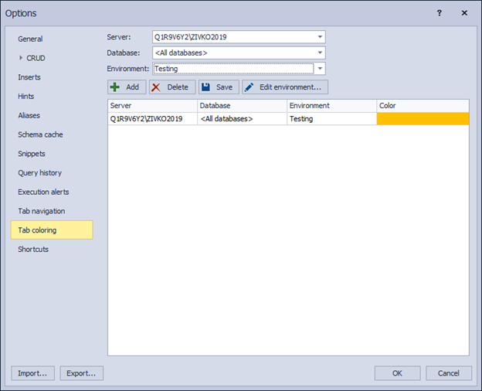Viewport: 482px width, 391px height.
Task: Click the orange color cell for Testing
Action: [423, 119]
